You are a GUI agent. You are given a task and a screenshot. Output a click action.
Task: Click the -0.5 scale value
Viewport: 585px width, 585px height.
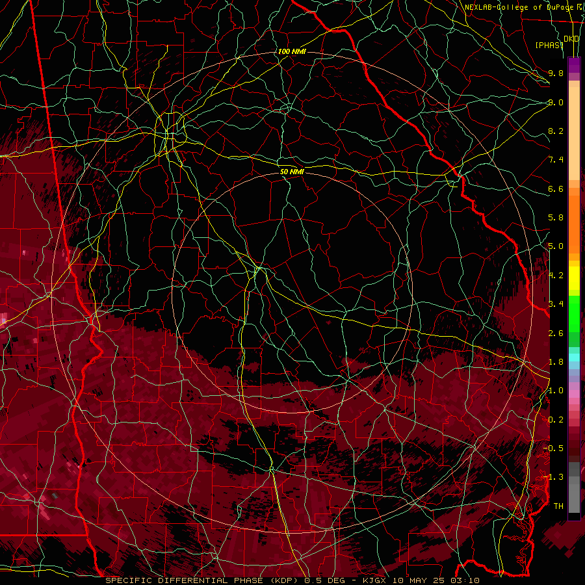[x=553, y=448]
